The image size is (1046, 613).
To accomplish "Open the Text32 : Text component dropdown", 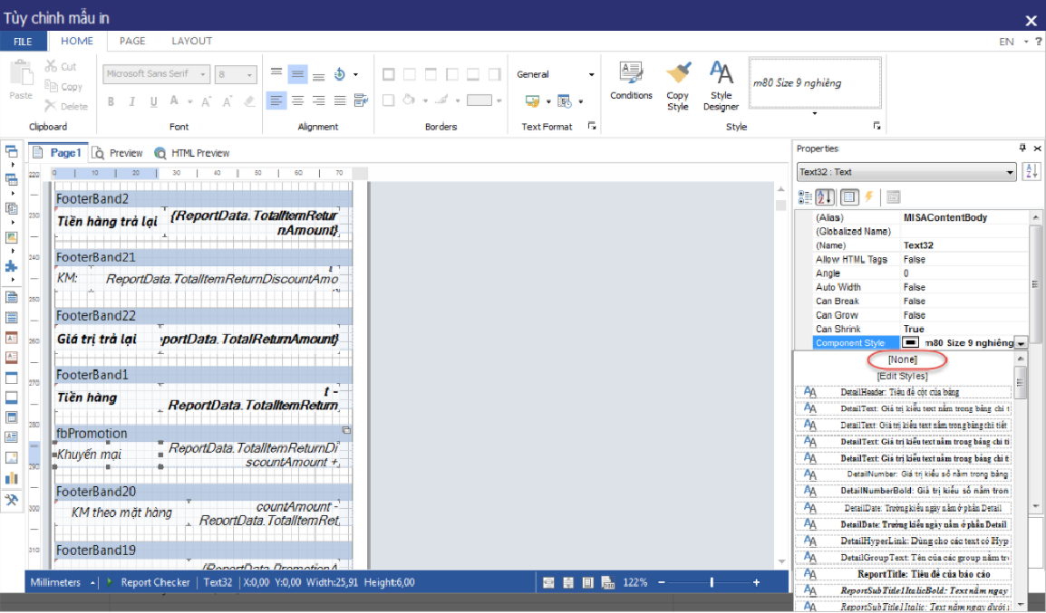I will pyautogui.click(x=906, y=172).
